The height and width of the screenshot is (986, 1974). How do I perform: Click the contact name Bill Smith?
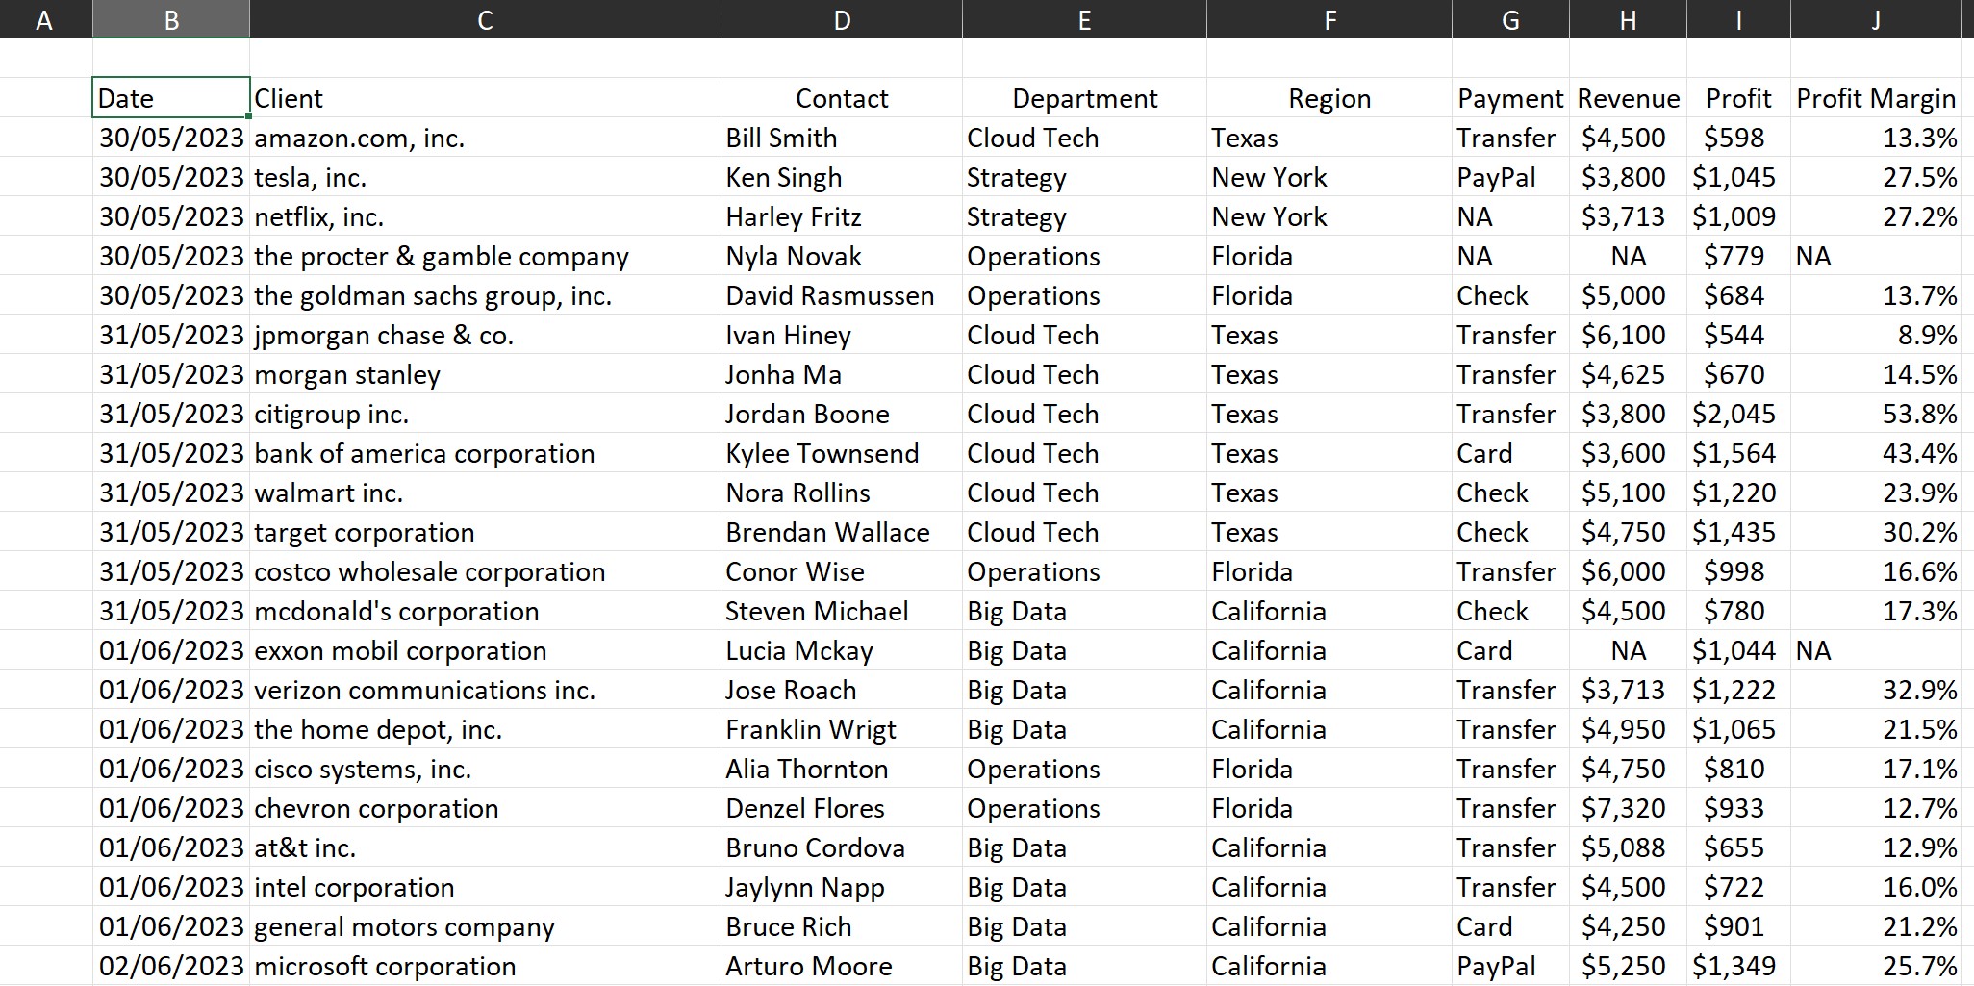[x=779, y=137]
